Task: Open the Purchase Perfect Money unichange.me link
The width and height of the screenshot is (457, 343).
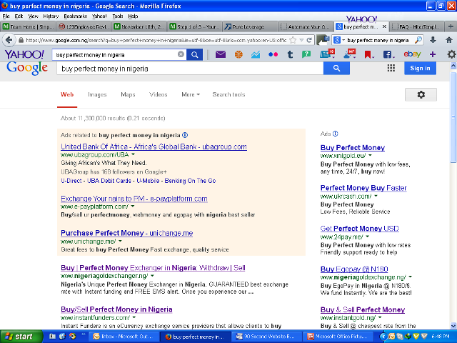Action: pyautogui.click(x=126, y=233)
